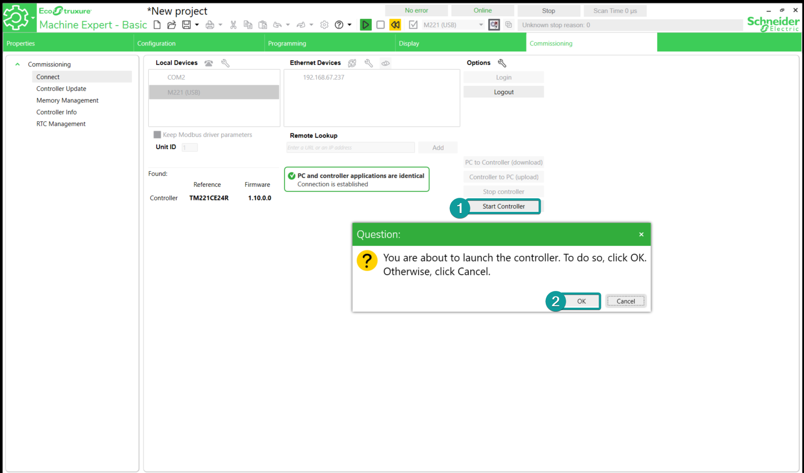804x473 pixels.
Task: Toggle the Ethernet Devices eye visibility icon
Action: [x=386, y=63]
